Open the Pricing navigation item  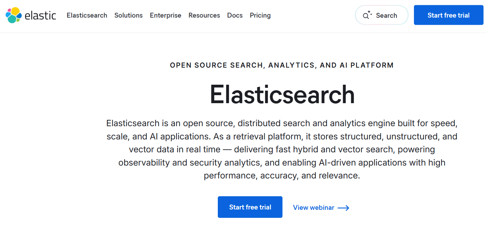260,15
